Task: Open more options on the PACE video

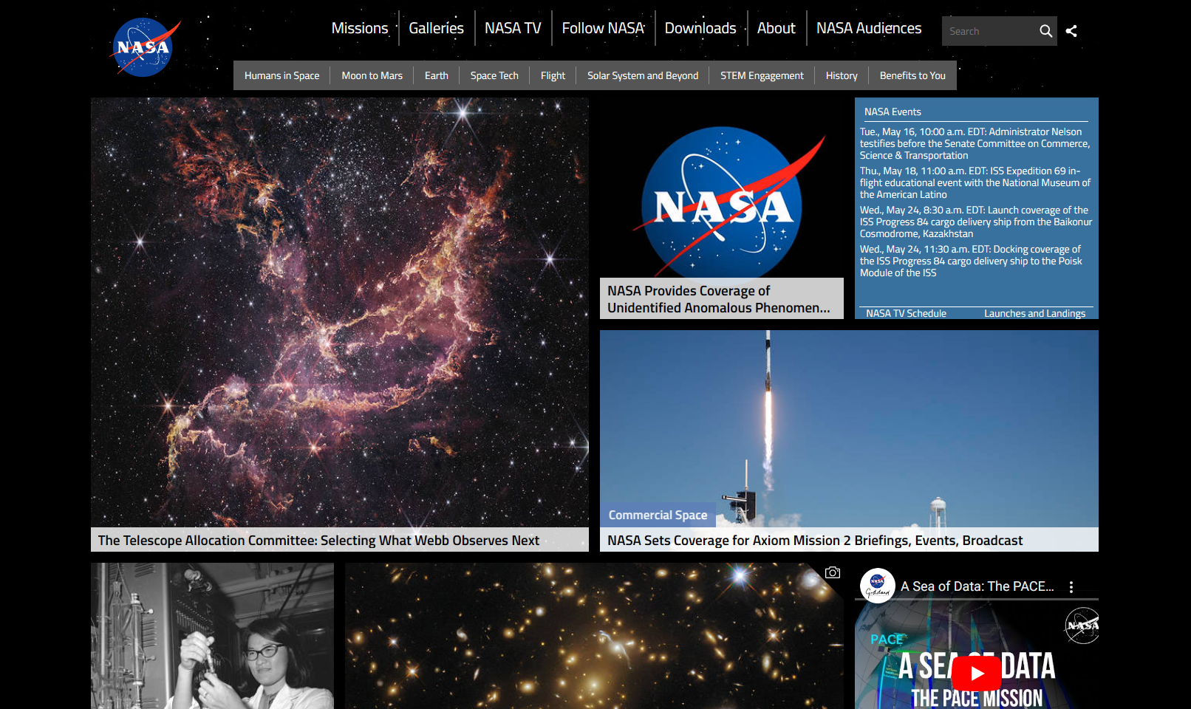Action: click(1072, 586)
